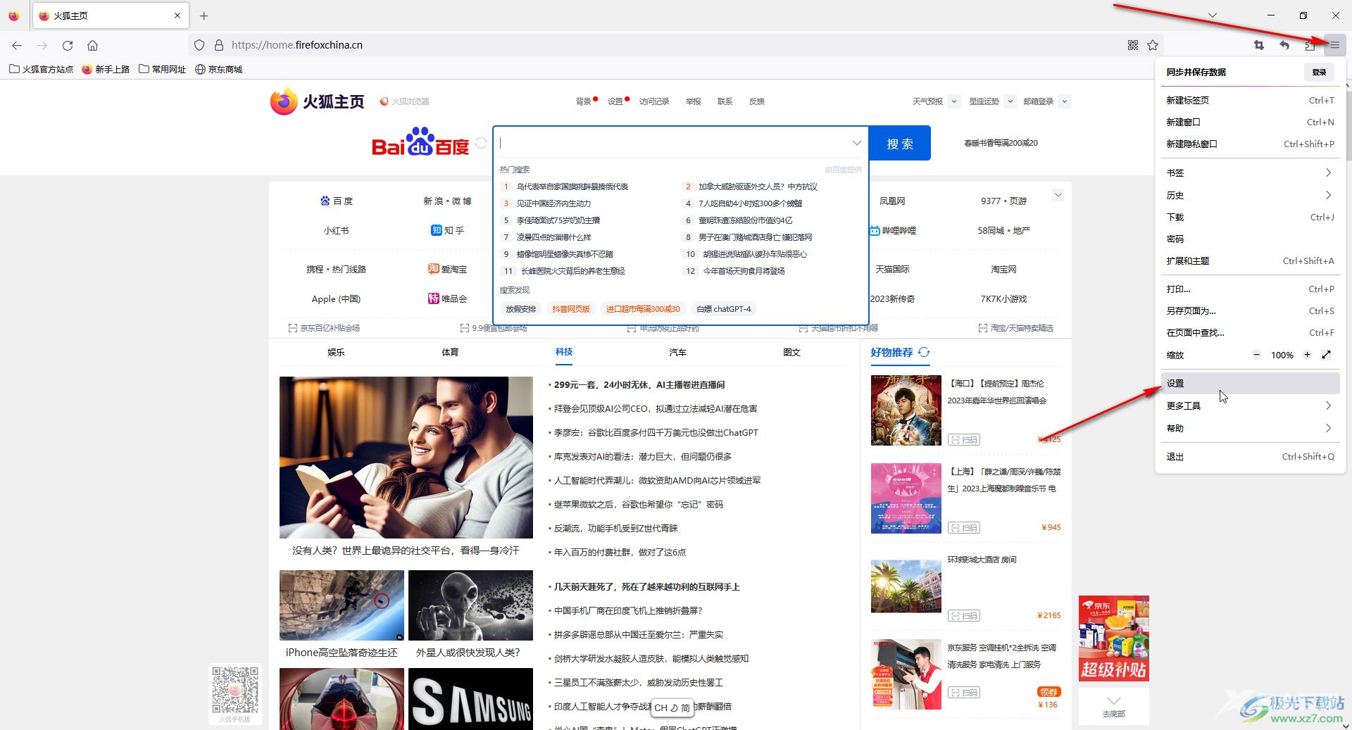Enter full screen from zoom row

pos(1327,355)
